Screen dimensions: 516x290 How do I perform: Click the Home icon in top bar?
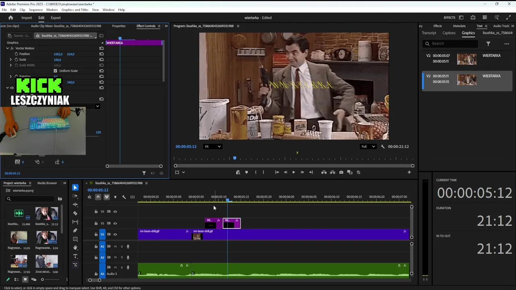[x=11, y=18]
